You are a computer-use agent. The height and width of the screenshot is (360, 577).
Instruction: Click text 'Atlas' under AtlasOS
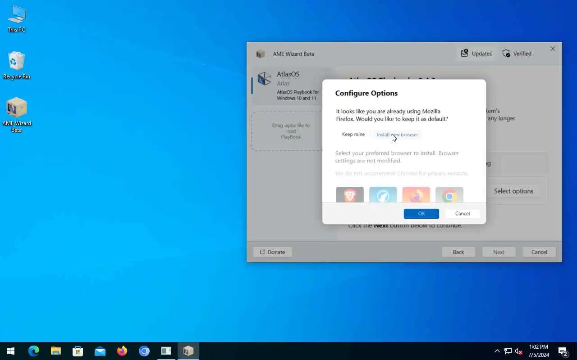(283, 83)
